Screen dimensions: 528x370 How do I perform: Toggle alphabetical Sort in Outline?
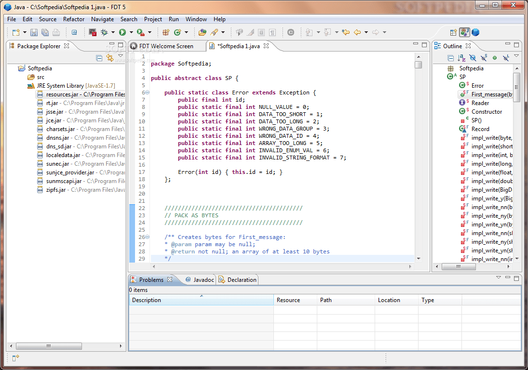tap(461, 58)
